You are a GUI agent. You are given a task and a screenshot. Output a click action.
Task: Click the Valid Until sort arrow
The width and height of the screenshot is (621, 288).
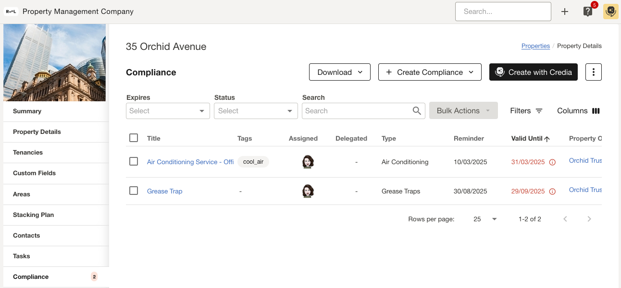click(x=547, y=139)
